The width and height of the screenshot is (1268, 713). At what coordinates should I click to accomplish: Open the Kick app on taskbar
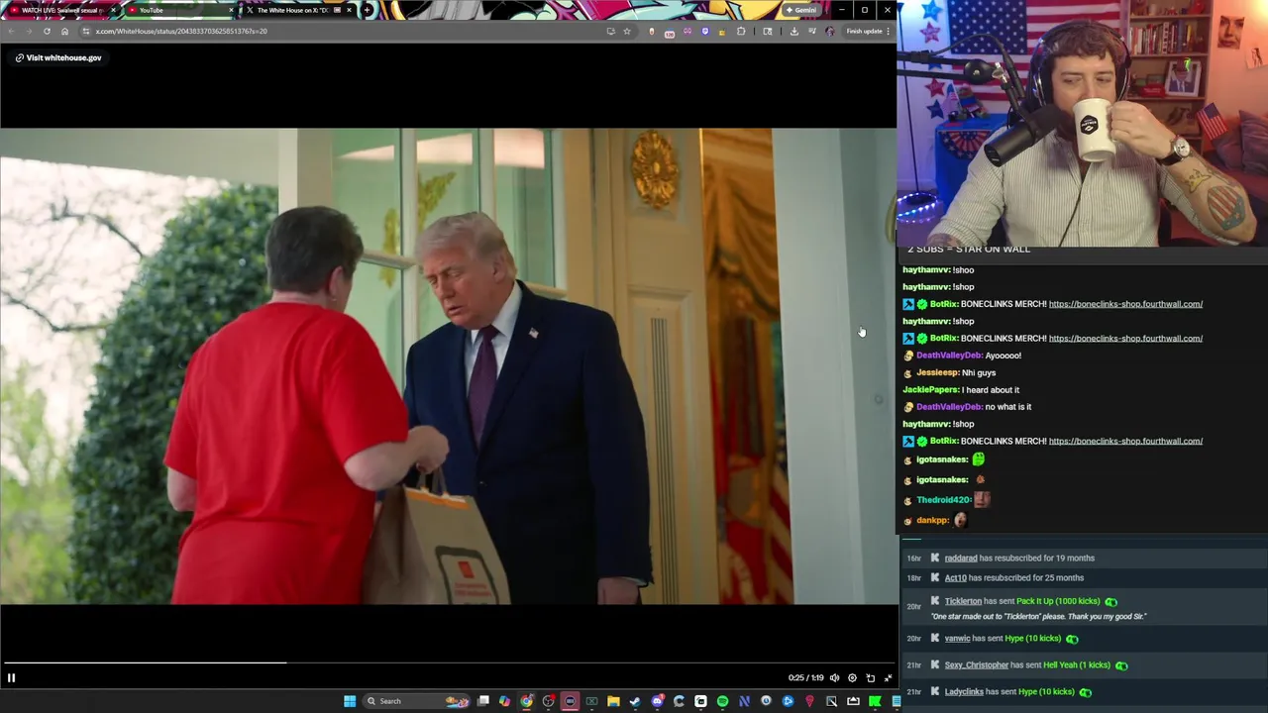tap(875, 701)
